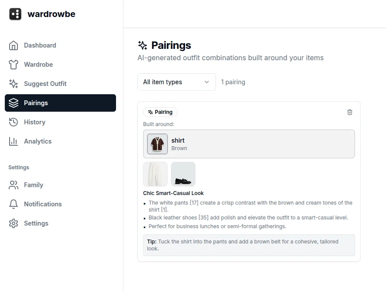The height and width of the screenshot is (291, 386).
Task: Click the wardrowbe logo icon
Action: click(x=15, y=14)
